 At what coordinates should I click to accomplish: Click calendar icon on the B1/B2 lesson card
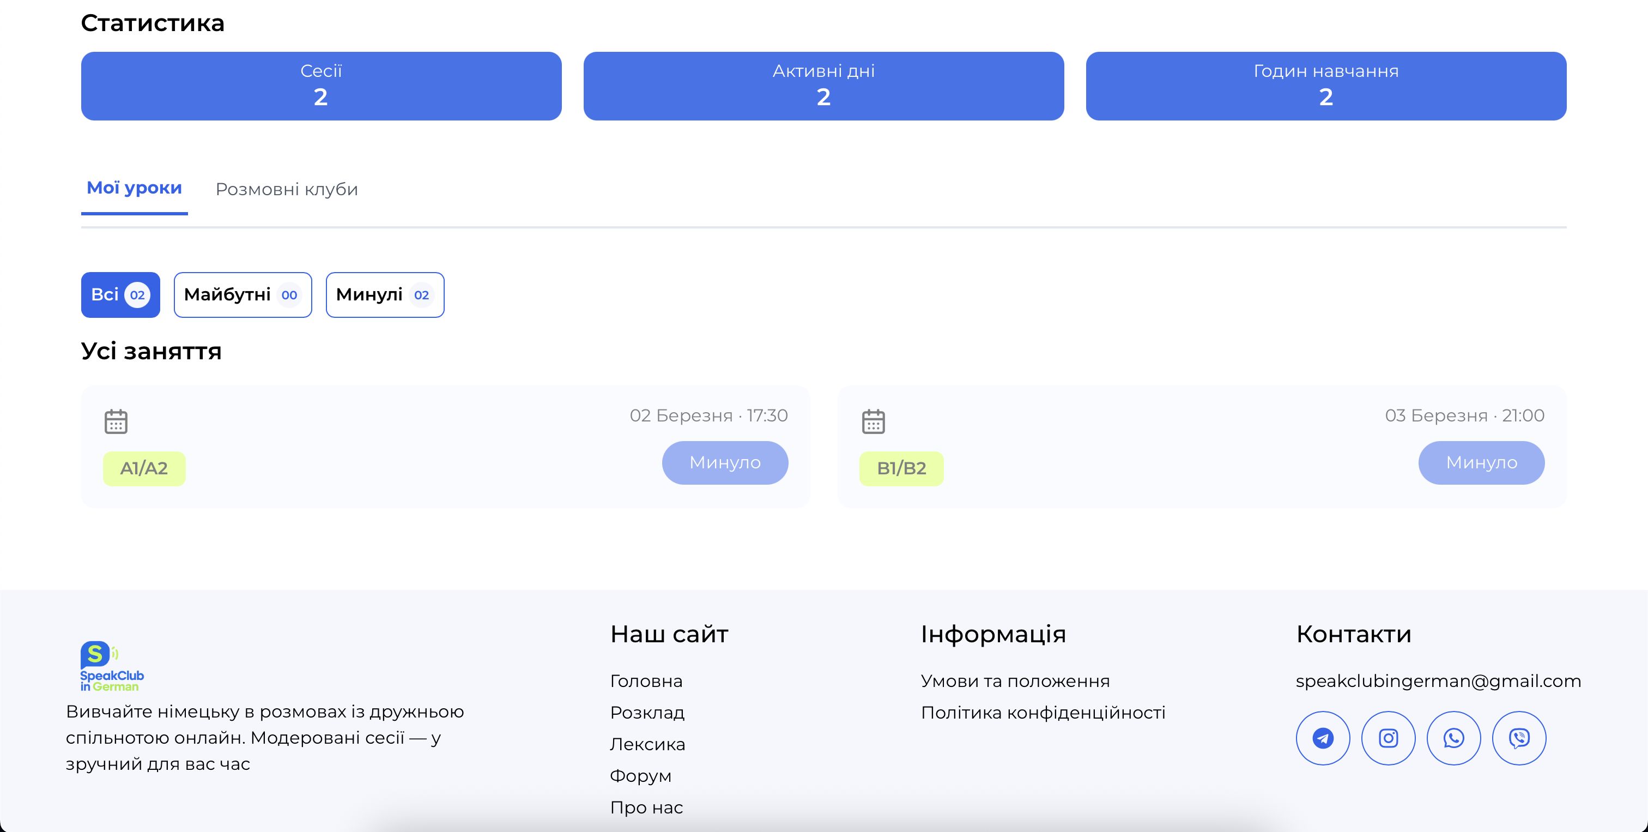(x=873, y=421)
